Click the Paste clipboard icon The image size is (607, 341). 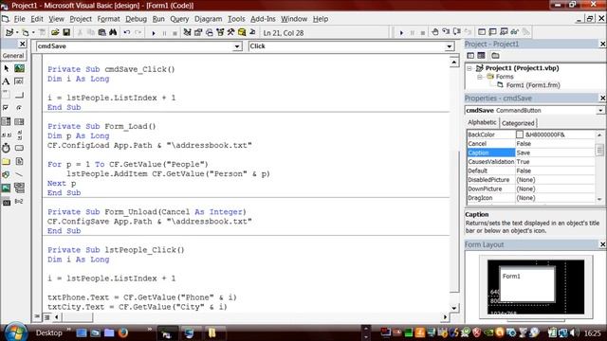(101, 33)
